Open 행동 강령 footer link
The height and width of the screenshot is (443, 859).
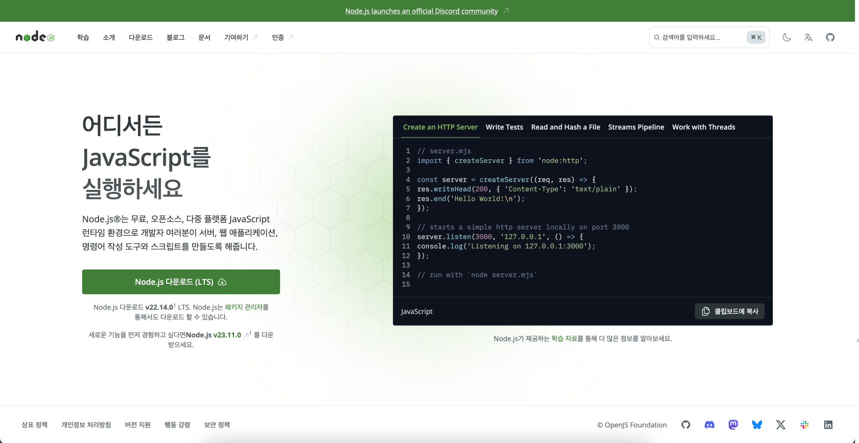(x=177, y=425)
